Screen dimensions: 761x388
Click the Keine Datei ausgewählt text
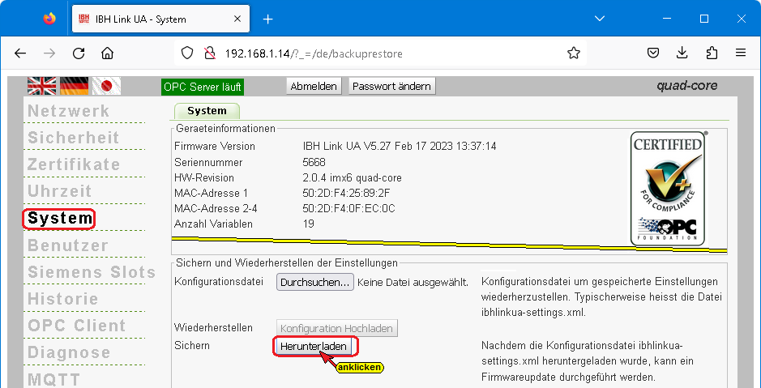click(413, 282)
